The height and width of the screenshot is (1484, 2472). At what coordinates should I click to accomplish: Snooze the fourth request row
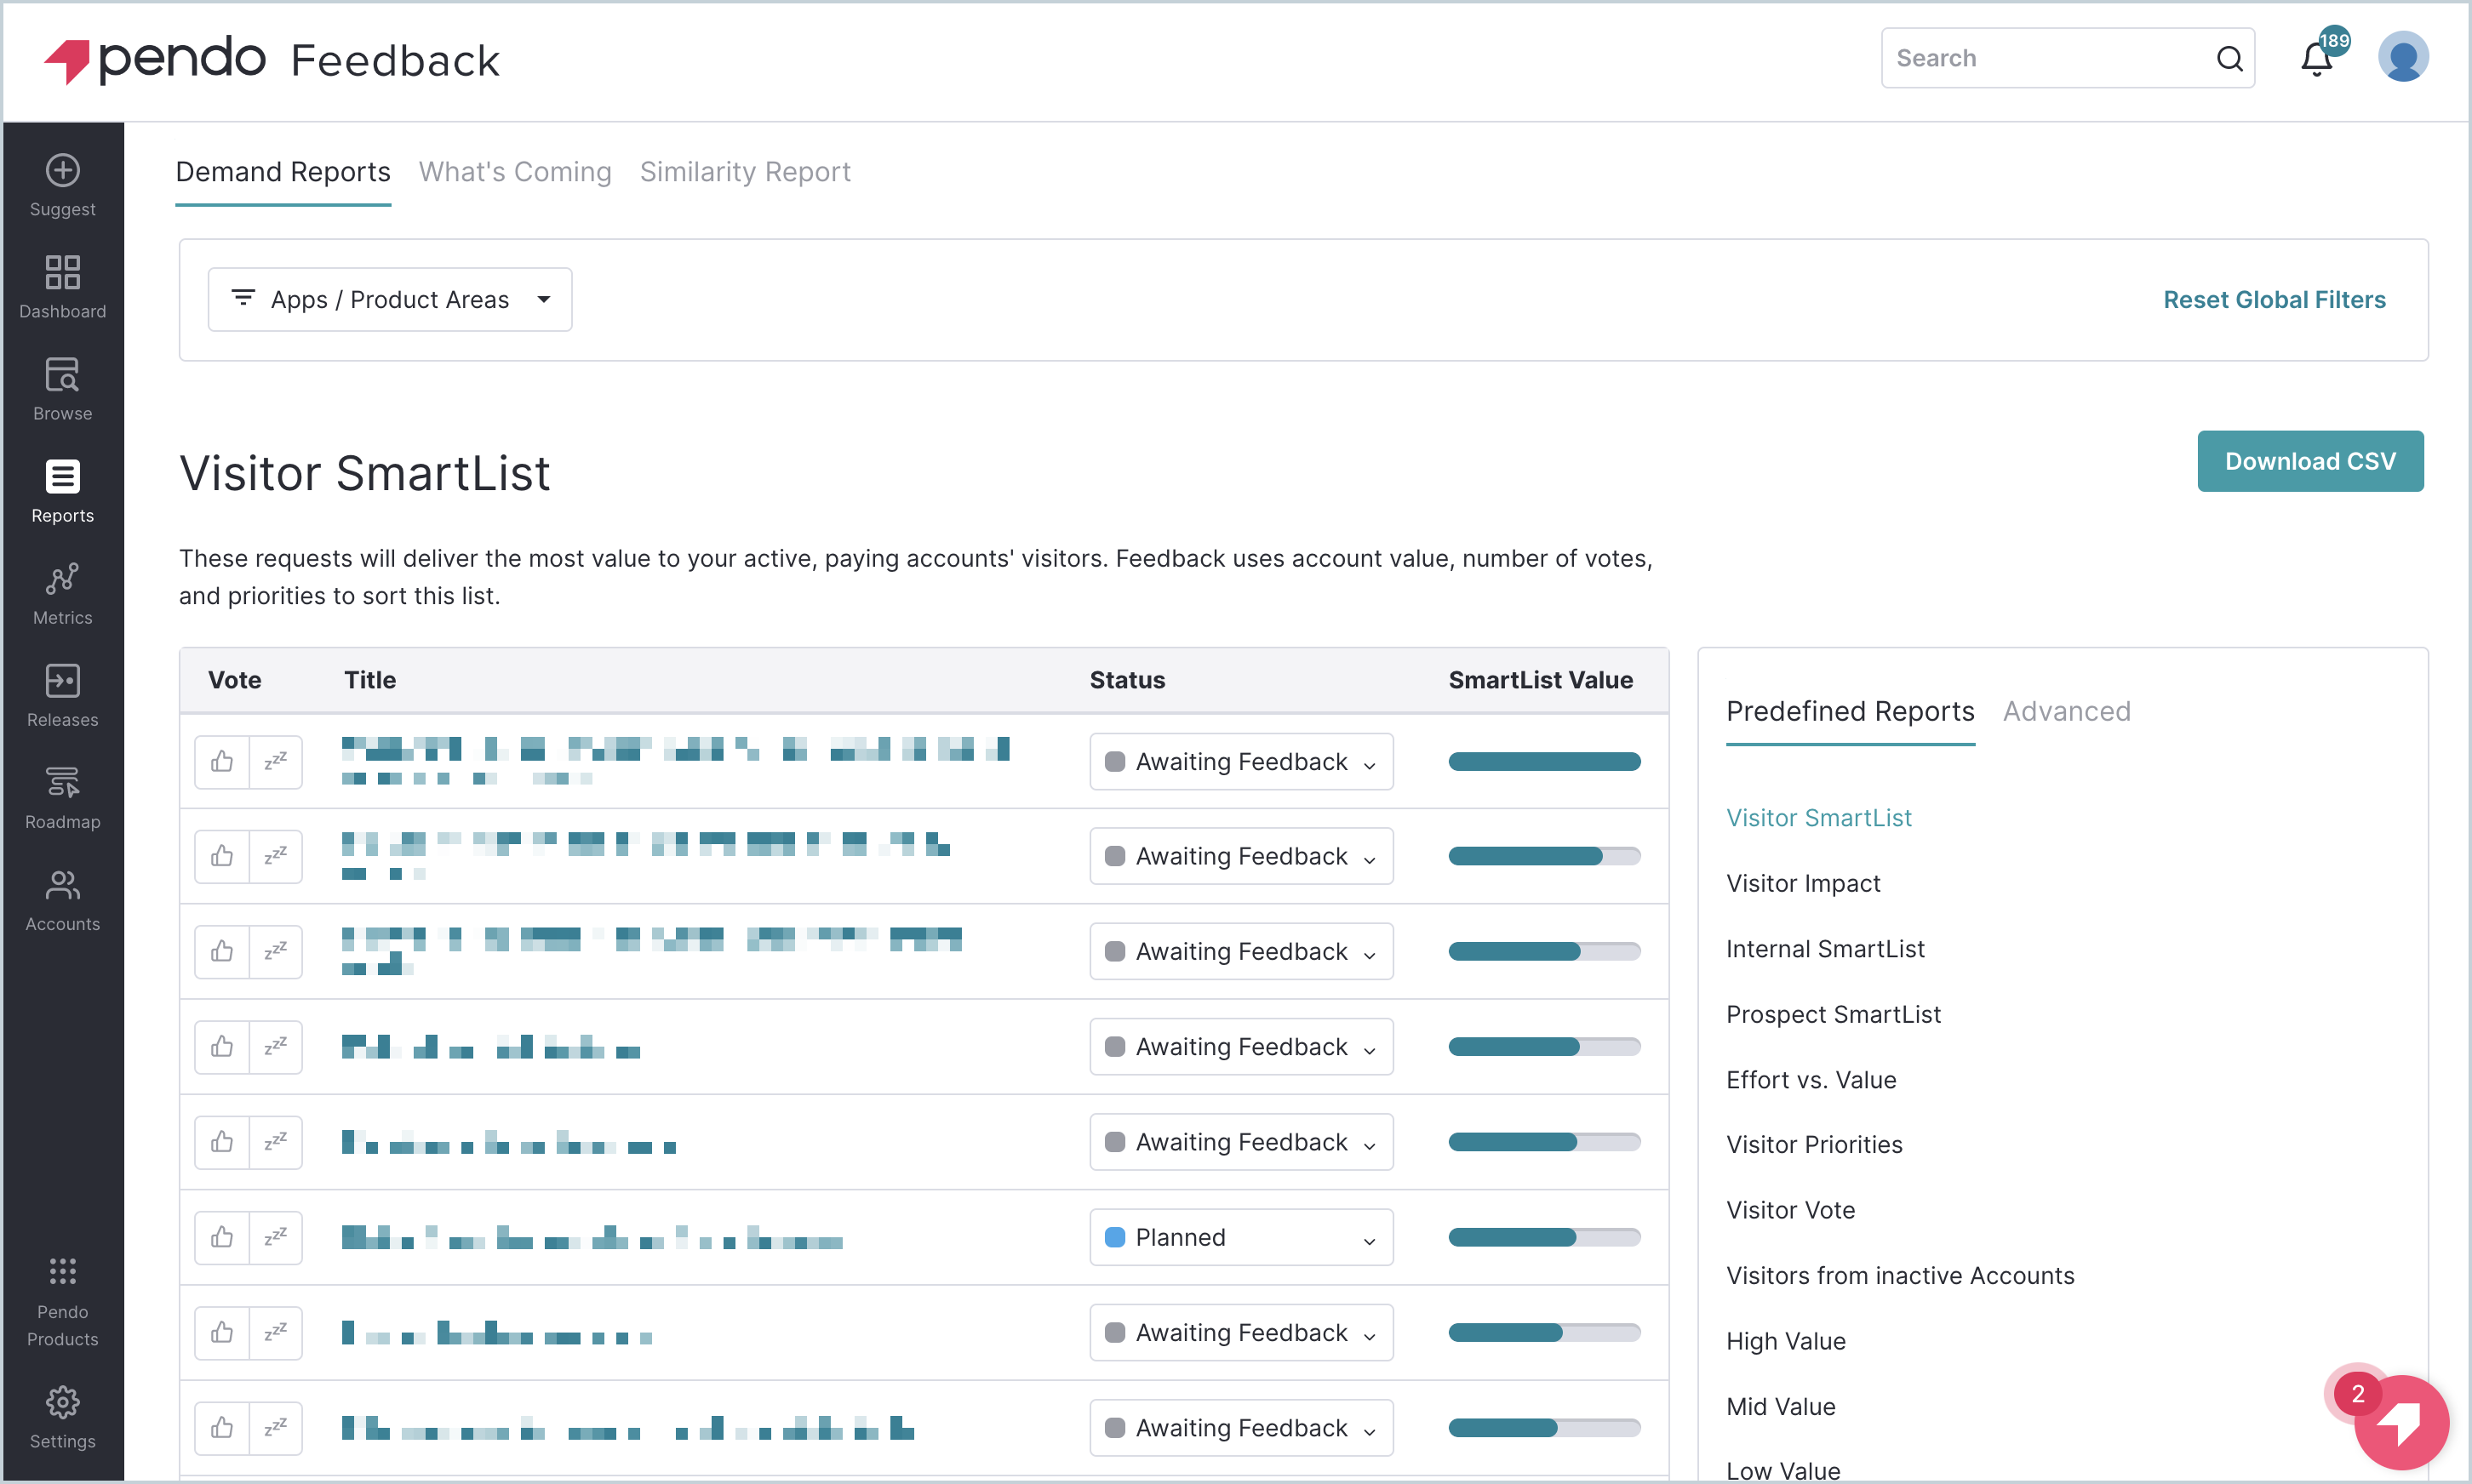point(276,1047)
